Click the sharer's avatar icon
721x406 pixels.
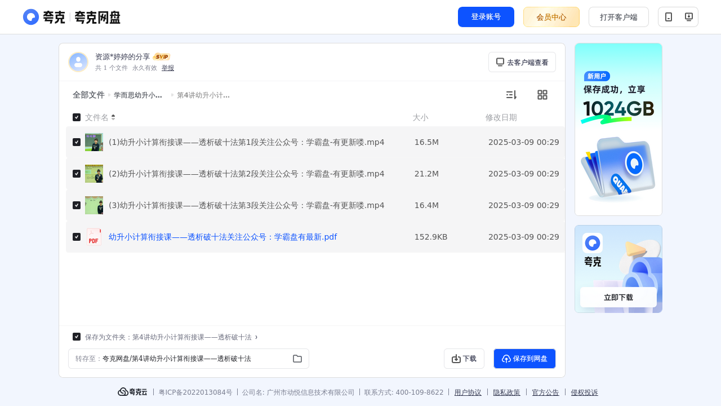[78, 62]
